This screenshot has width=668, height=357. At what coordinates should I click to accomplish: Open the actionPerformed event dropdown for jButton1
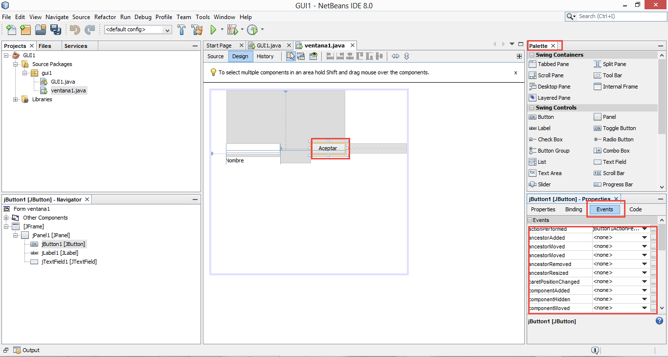[x=645, y=228]
